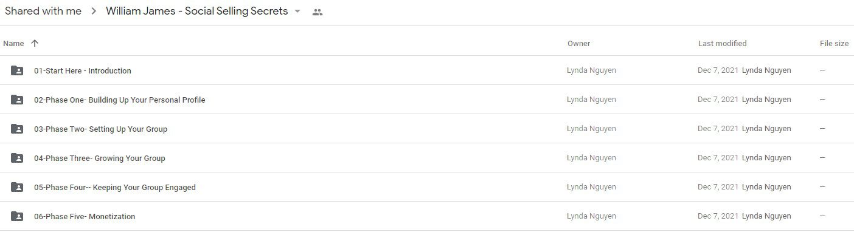Click the File size column header
This screenshot has width=854, height=235.
pyautogui.click(x=834, y=43)
